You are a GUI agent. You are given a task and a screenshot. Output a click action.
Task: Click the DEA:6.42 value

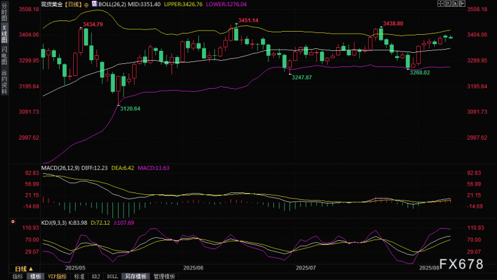[x=122, y=168]
